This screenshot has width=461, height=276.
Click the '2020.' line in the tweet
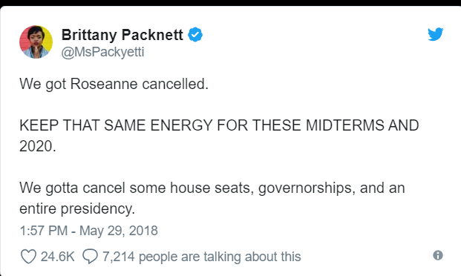(38, 146)
